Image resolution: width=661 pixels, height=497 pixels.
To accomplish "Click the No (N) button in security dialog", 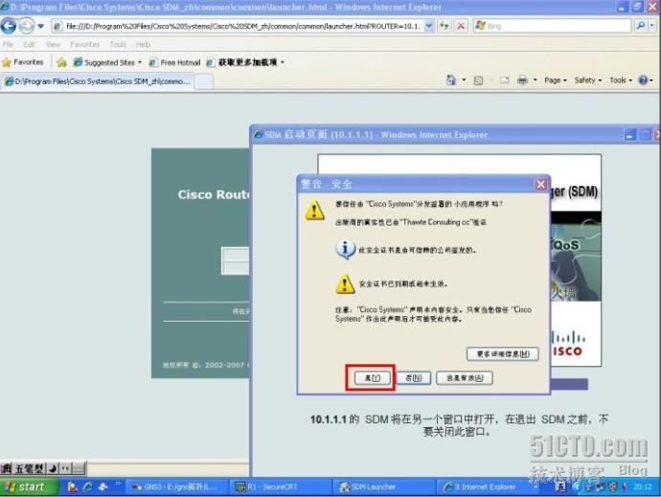I will pos(413,378).
